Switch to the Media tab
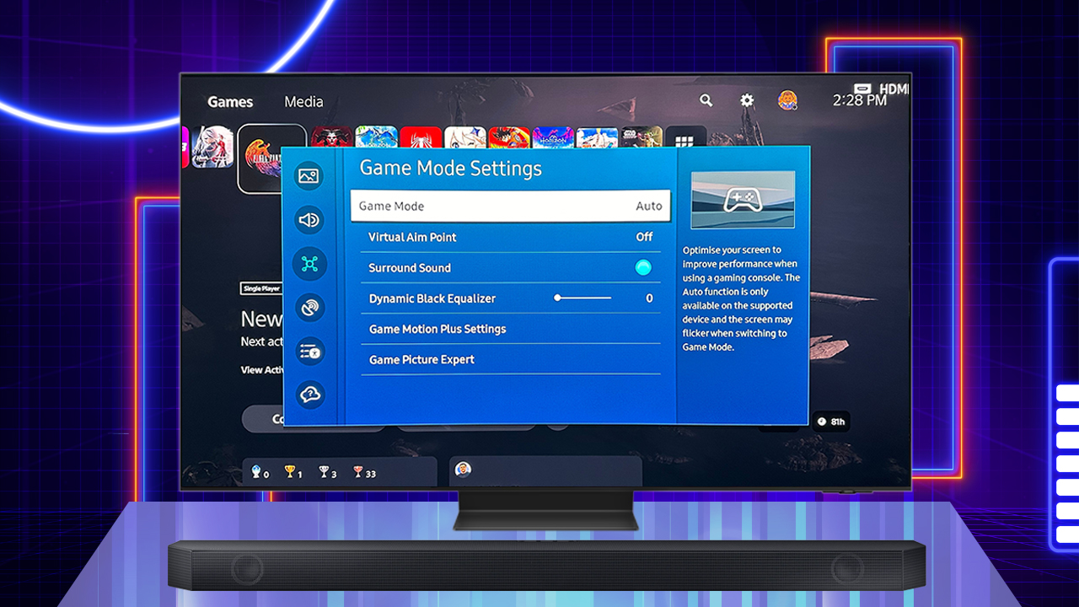Viewport: 1079px width, 607px height. pyautogui.click(x=303, y=102)
